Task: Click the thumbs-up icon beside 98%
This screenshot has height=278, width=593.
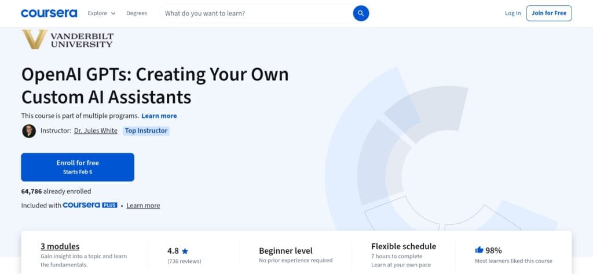Action: pos(479,250)
